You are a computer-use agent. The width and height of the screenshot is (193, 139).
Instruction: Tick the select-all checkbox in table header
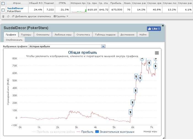pos(3,4)
